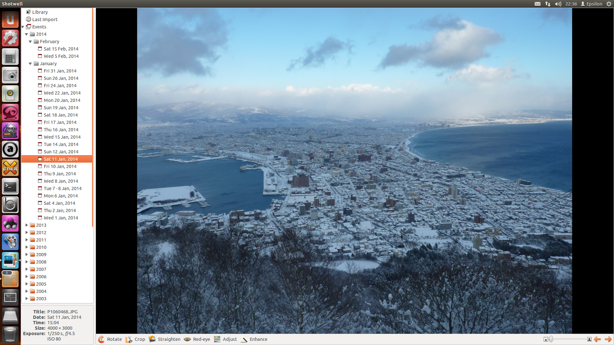
Task: Expand the 2010 folder arrow
Action: tap(26, 247)
